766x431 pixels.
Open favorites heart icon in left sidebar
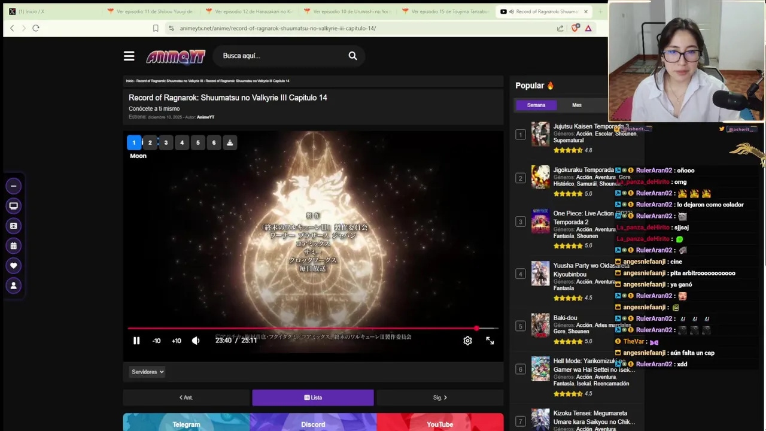13,265
